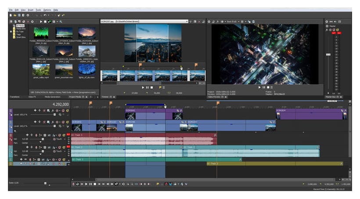Screen dimensions: 360x199
Task: Switch to the Transitions tab
Action: [x=14, y=97]
